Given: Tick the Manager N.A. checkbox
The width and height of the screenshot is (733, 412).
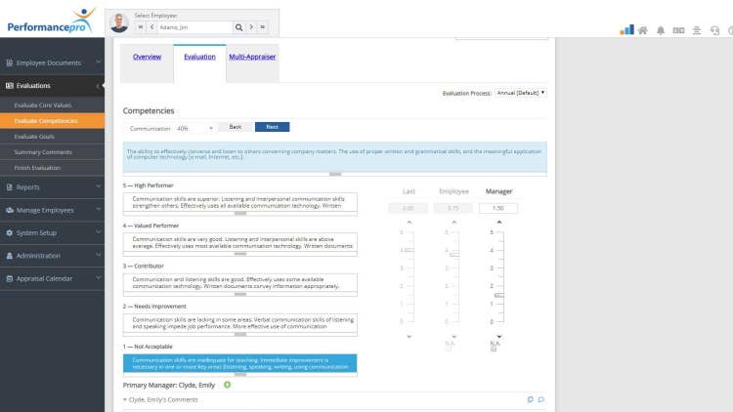Looking at the screenshot, I should 494,349.
